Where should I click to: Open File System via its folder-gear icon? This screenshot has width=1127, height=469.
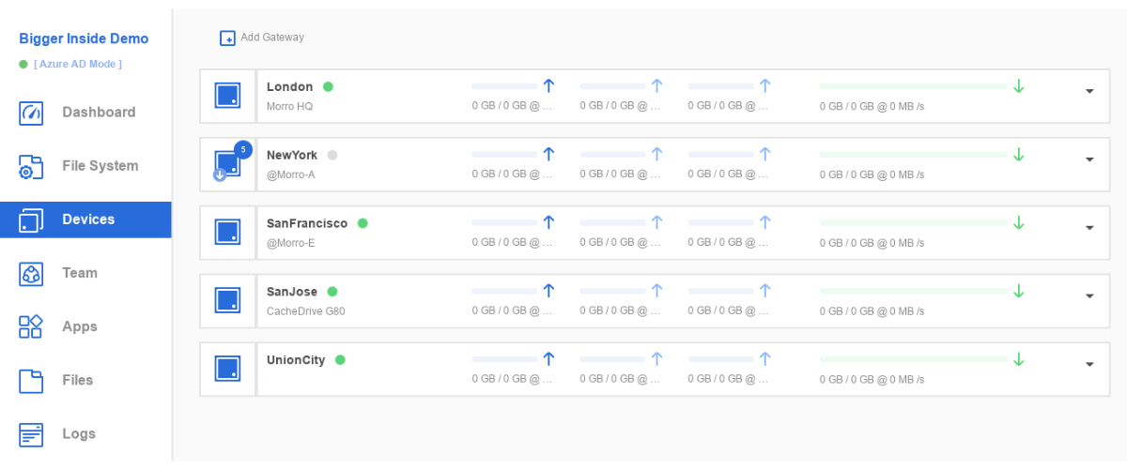(31, 166)
